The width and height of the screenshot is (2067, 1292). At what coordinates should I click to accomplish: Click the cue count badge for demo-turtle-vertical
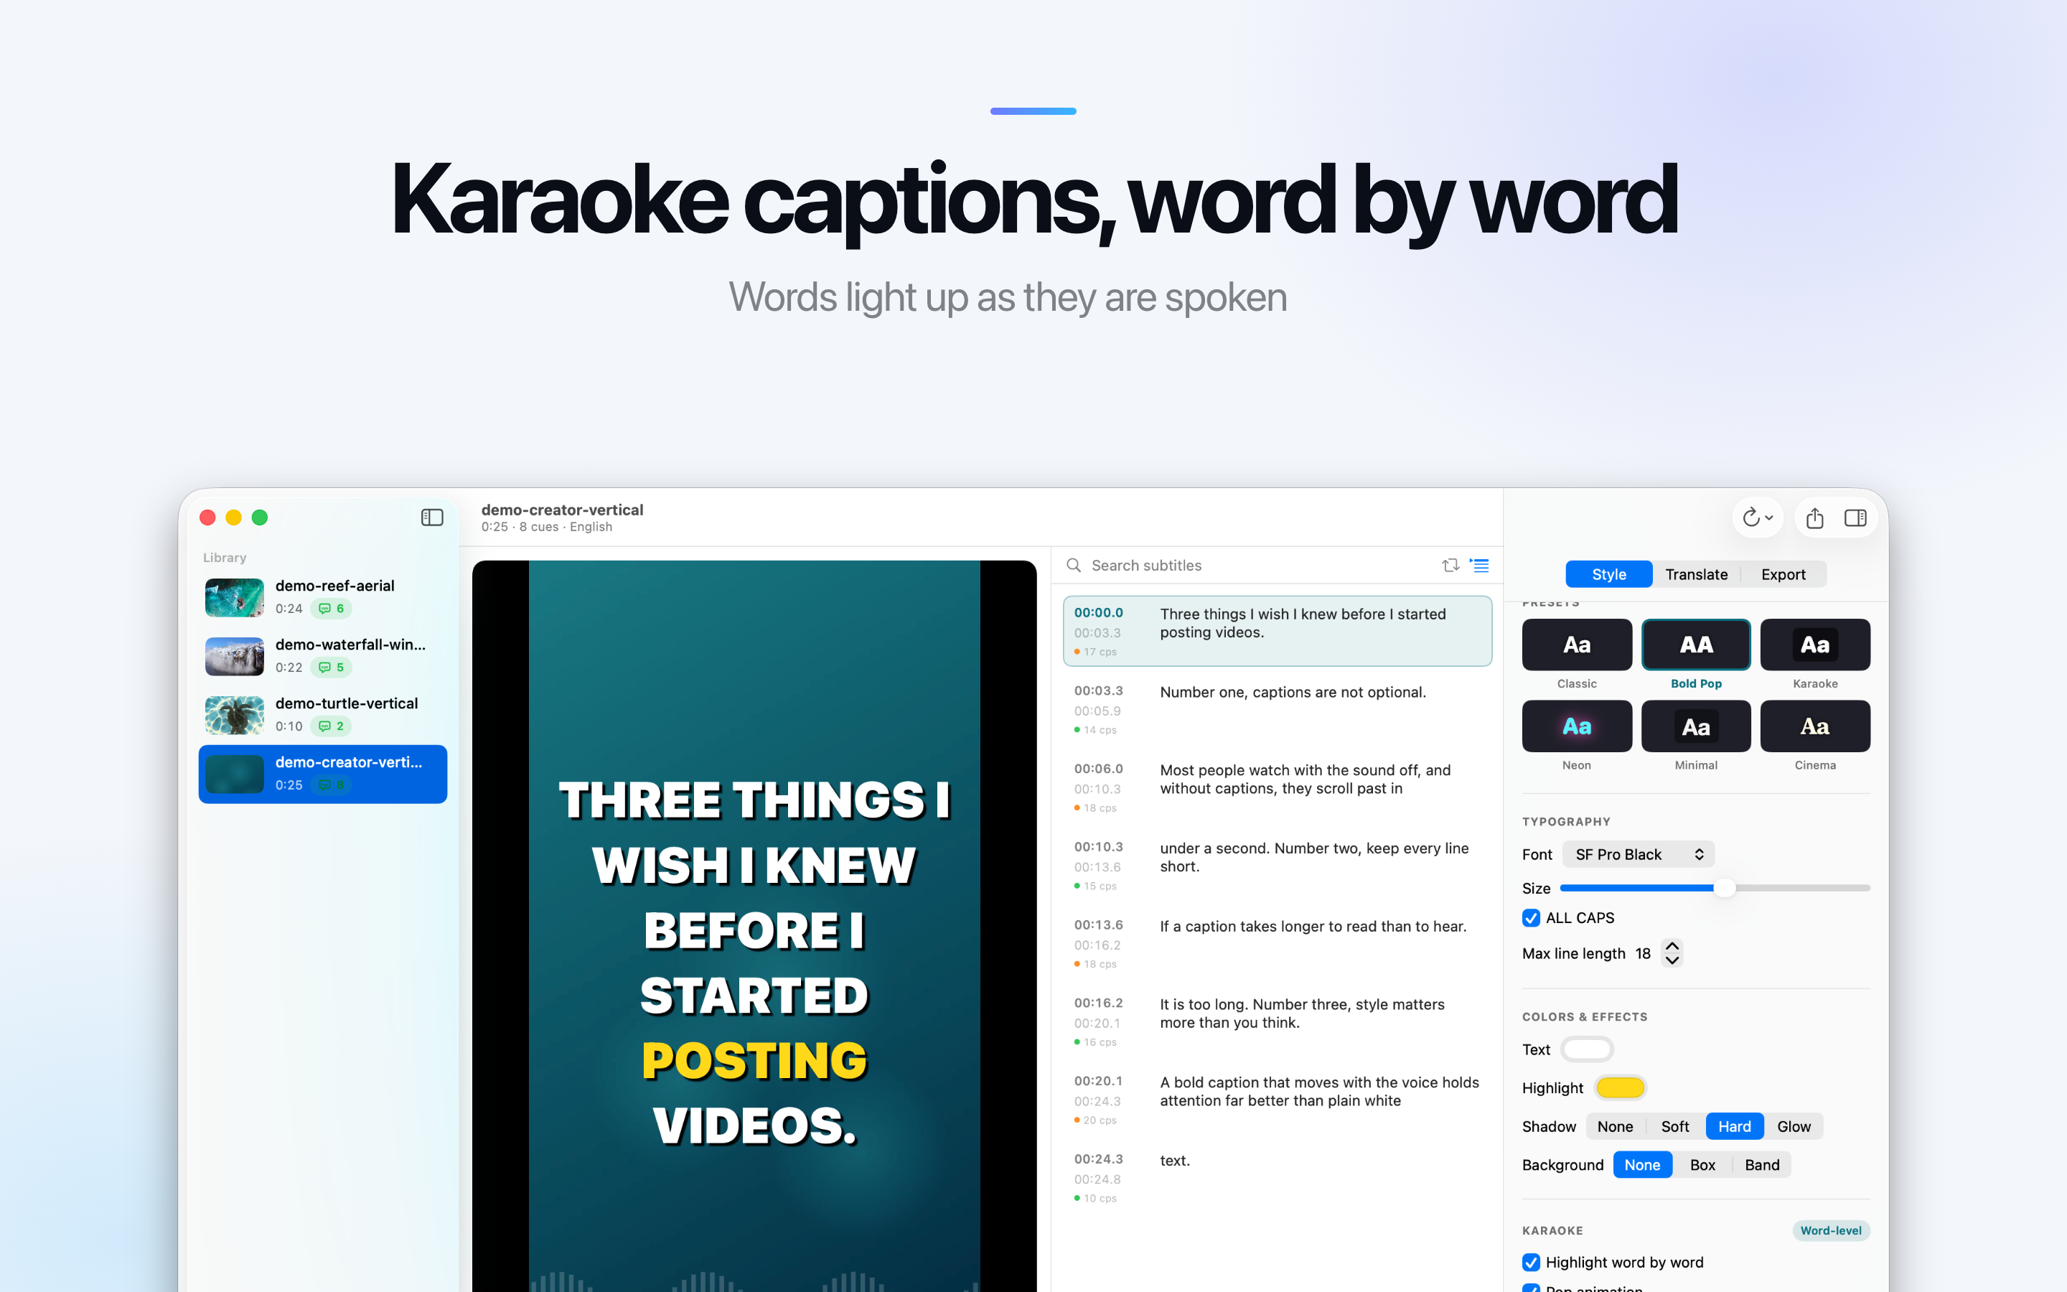332,726
